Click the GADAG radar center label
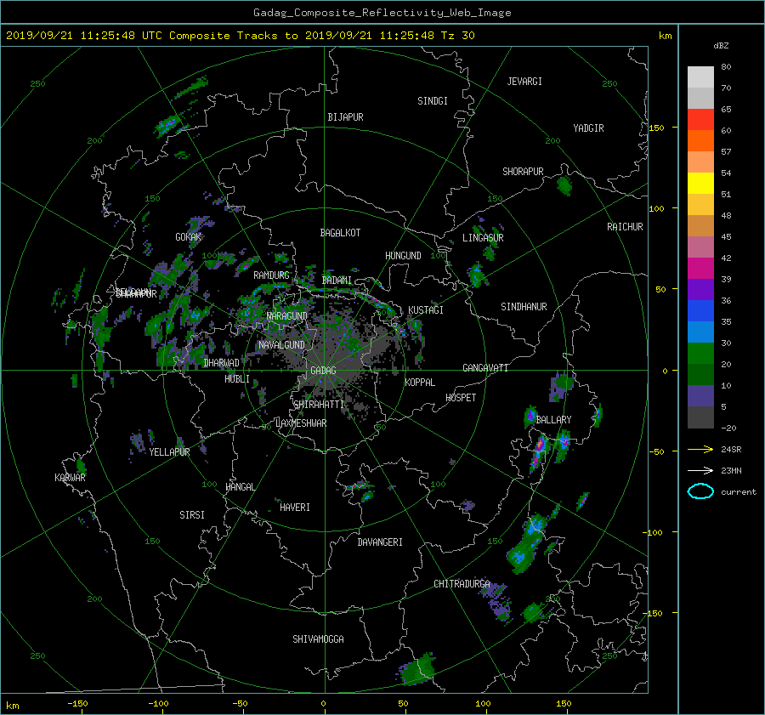The image size is (765, 715). pos(323,371)
